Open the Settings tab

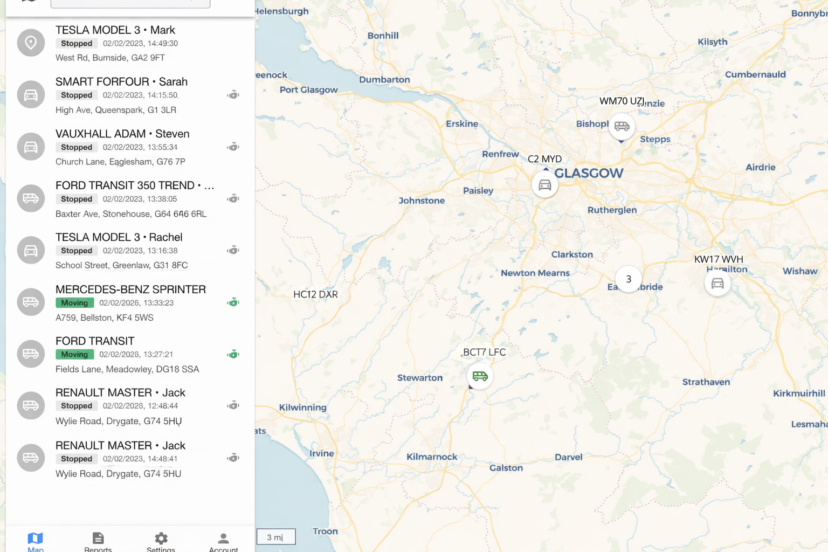pyautogui.click(x=161, y=541)
